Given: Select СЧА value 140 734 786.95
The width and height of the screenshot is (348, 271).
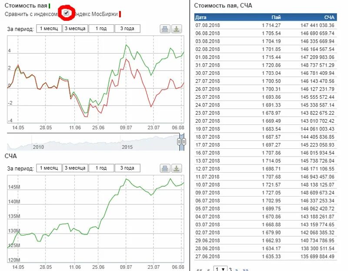Looking at the screenshot, I should [318, 241].
